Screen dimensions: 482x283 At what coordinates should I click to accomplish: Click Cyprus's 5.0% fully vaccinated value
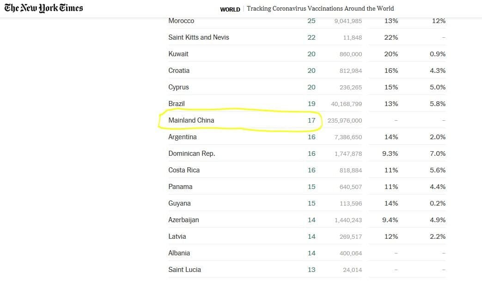pyautogui.click(x=438, y=87)
